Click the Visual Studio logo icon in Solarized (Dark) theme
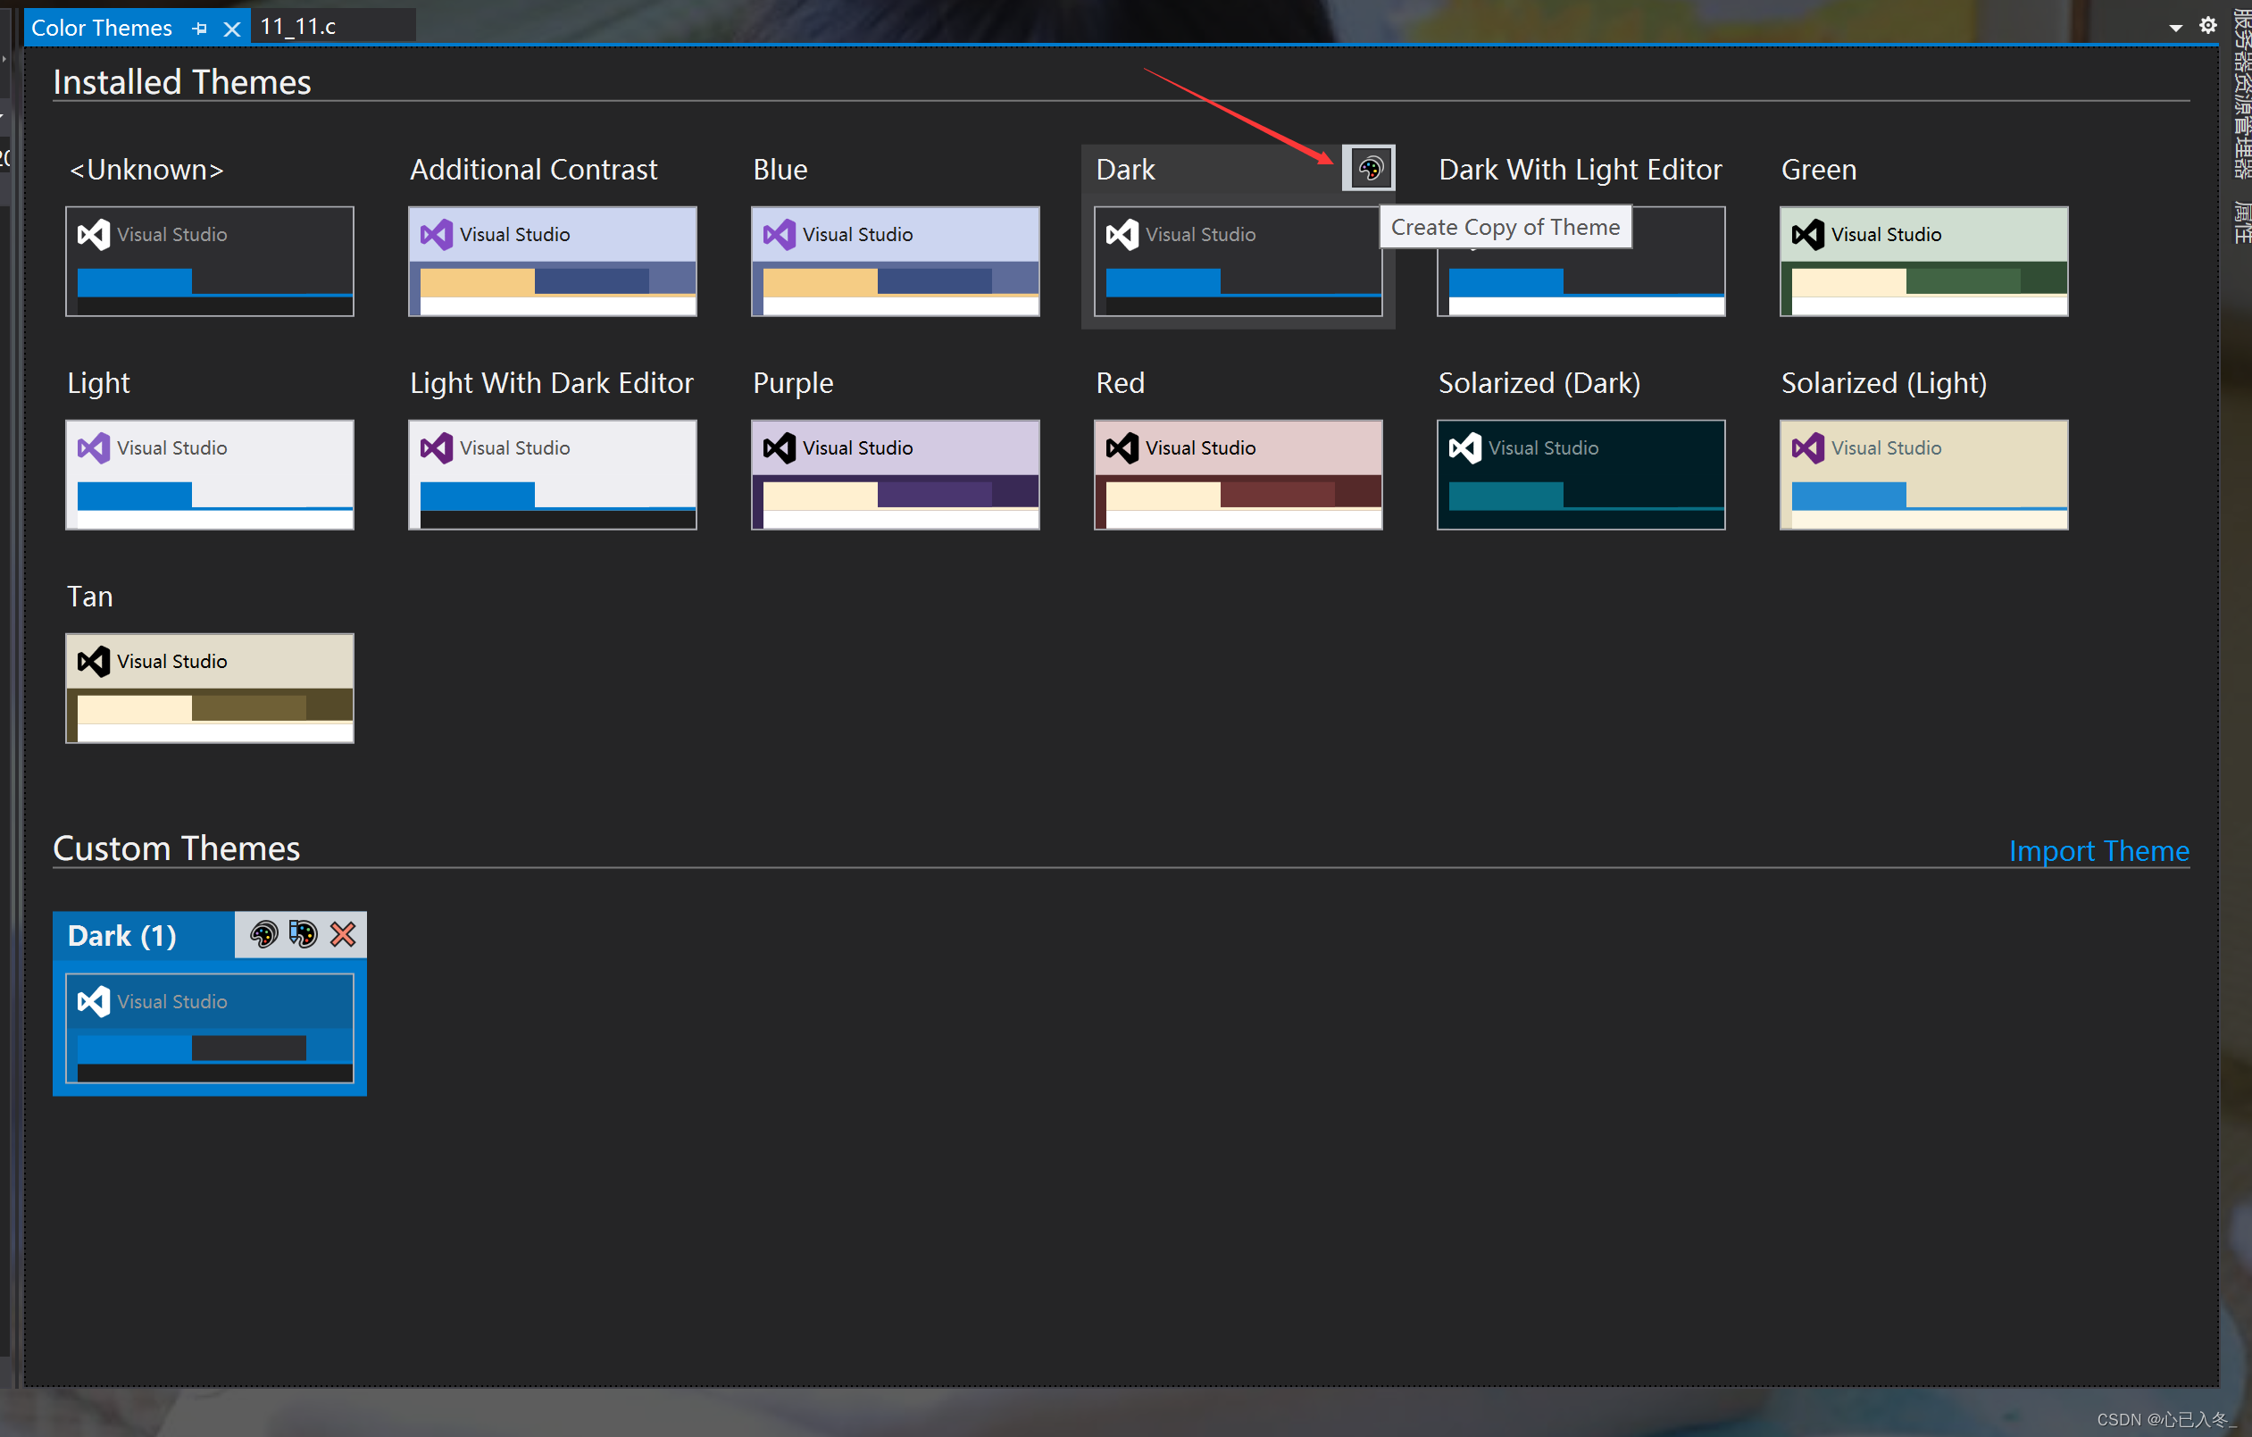The width and height of the screenshot is (2252, 1437). [1467, 447]
